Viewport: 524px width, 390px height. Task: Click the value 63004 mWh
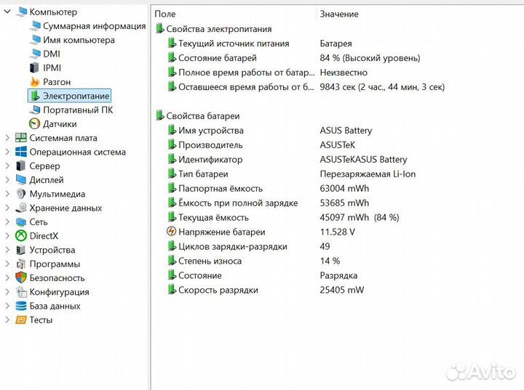pyautogui.click(x=344, y=189)
